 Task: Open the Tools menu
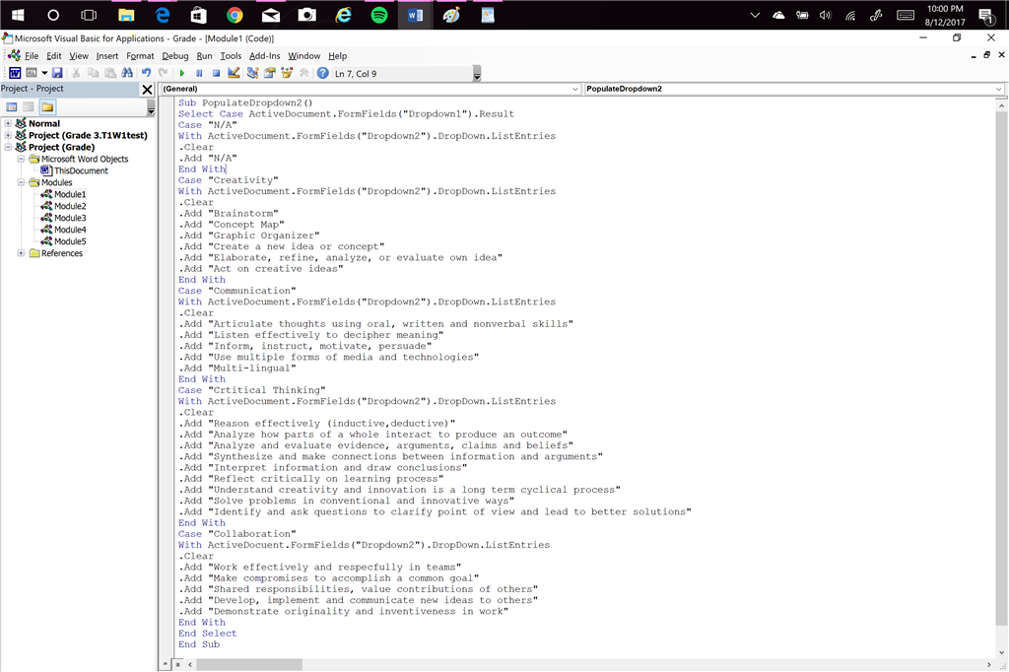point(231,56)
